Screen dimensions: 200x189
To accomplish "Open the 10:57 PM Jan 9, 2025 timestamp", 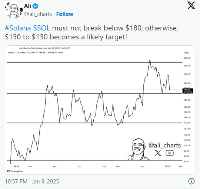I will [x=32, y=182].
